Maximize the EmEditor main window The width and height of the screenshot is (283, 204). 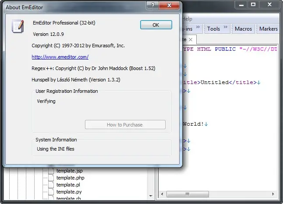pos(253,5)
